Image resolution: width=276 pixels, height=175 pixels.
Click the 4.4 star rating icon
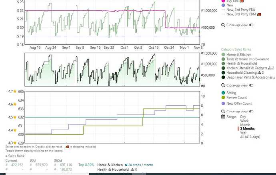coord(15,130)
